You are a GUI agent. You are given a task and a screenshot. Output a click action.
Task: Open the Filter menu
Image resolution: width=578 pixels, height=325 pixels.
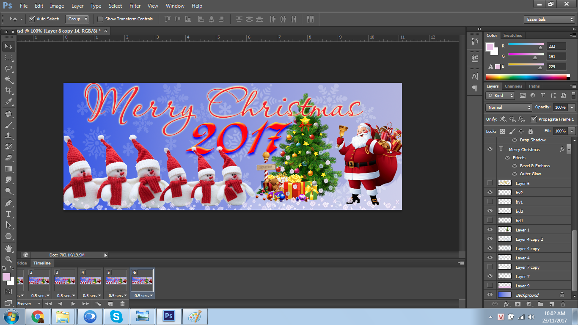tap(135, 6)
